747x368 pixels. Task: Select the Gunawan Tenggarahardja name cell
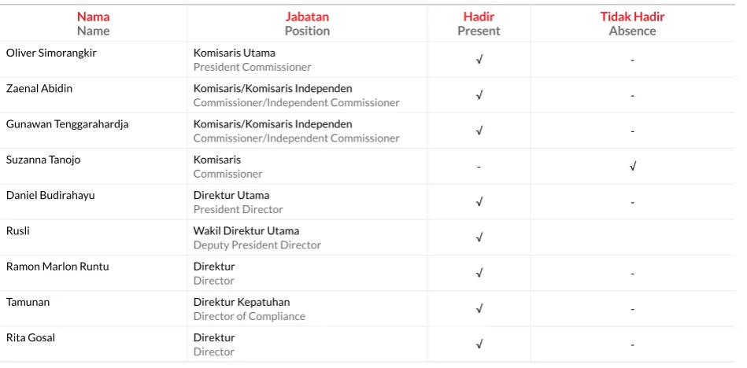pos(94,131)
